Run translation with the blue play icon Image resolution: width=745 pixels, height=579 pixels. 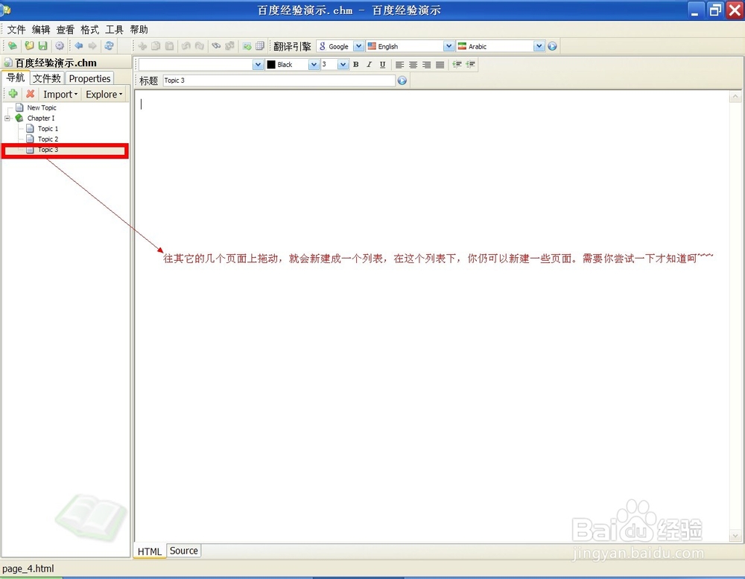[552, 46]
